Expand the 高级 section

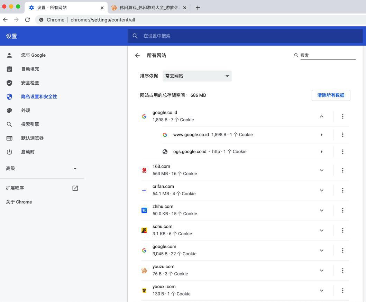click(42, 168)
